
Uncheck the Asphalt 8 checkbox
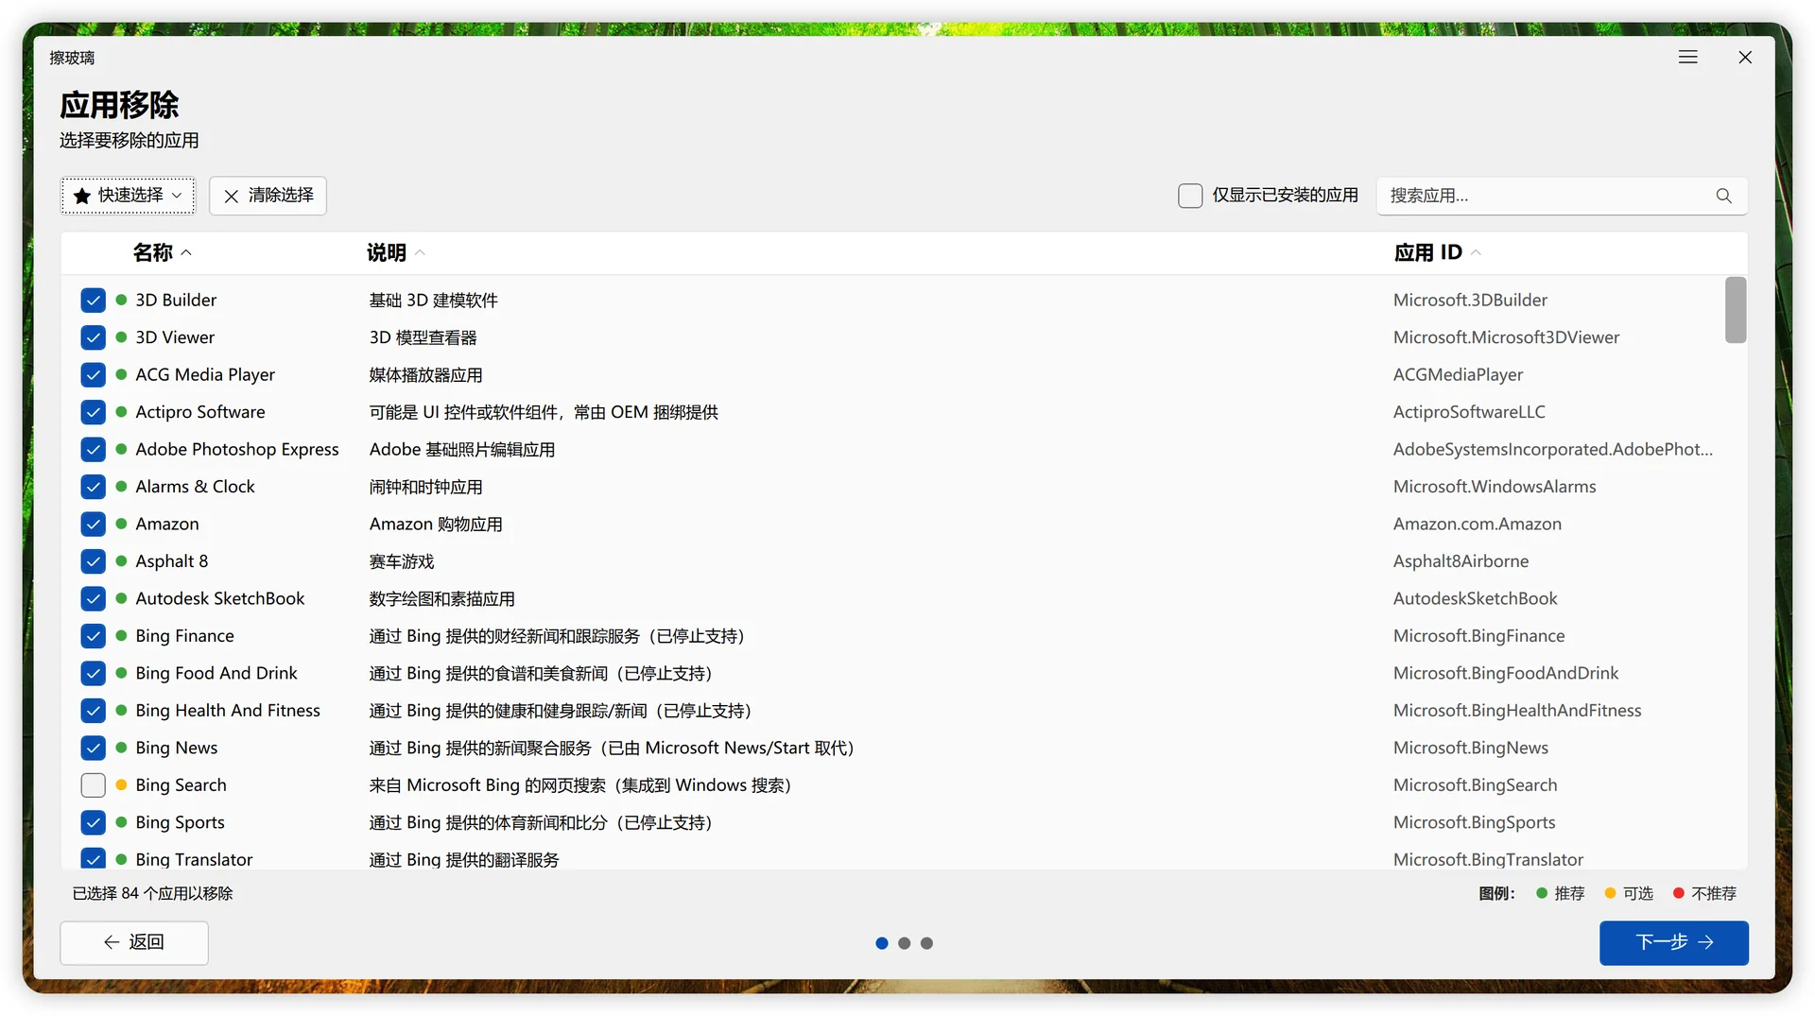click(93, 561)
